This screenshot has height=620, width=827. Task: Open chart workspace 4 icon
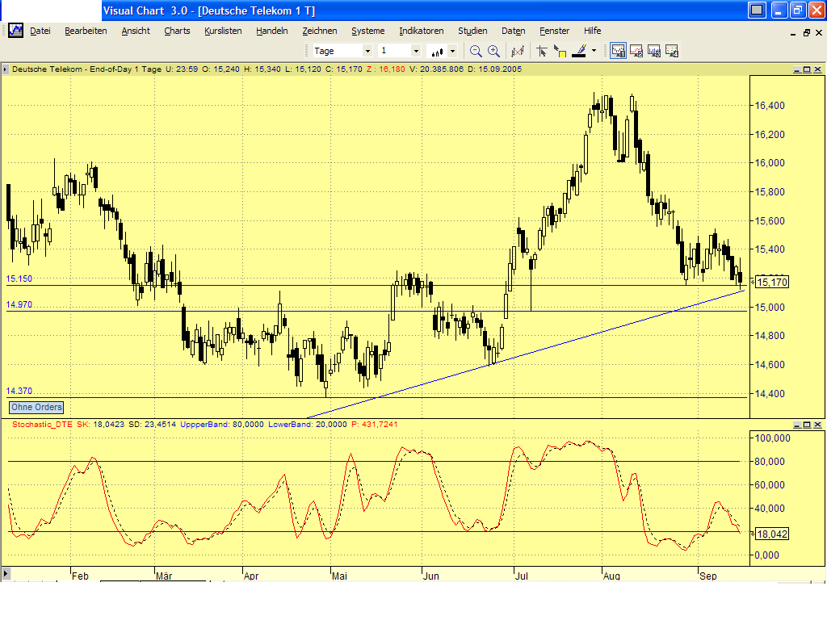671,50
